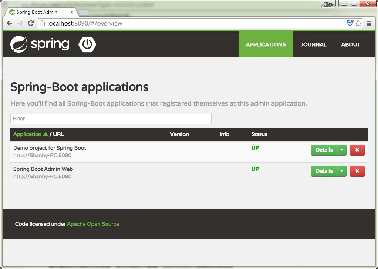Viewport: 378px width, 269px height.
Task: Select the Spring Boot Admin browser tab
Action: coord(41,12)
